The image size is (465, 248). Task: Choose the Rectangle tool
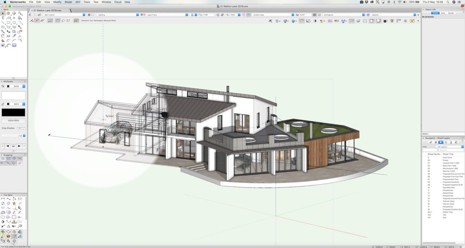pyautogui.click(x=8, y=23)
